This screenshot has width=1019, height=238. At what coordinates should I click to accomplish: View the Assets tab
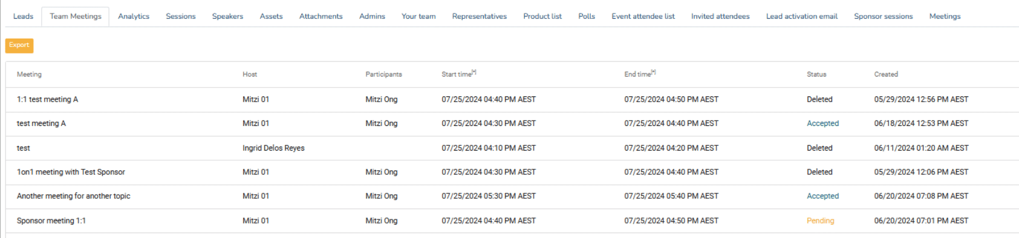pyautogui.click(x=271, y=16)
